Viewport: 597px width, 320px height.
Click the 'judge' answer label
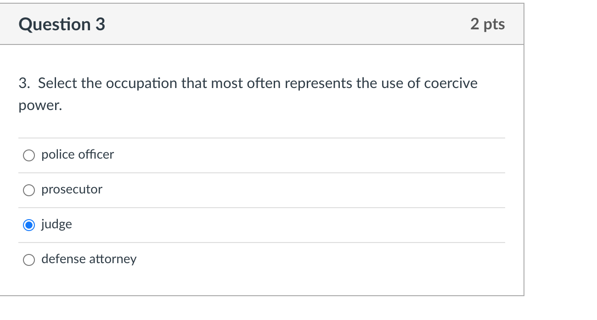click(x=56, y=224)
